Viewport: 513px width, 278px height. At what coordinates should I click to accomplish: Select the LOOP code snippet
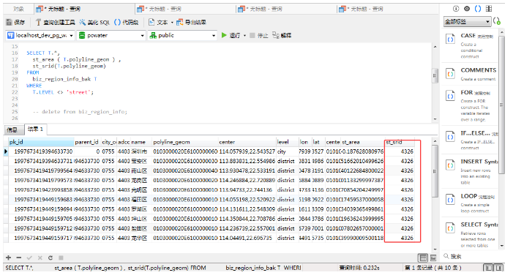click(470, 203)
